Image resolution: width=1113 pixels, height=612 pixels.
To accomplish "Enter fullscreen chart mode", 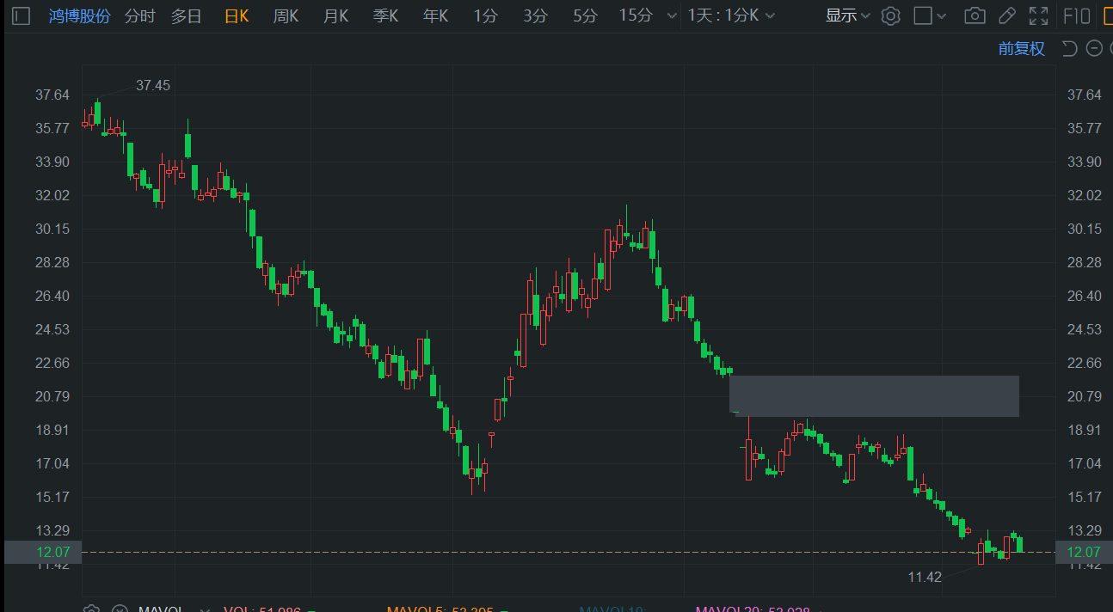I will 1039,15.
